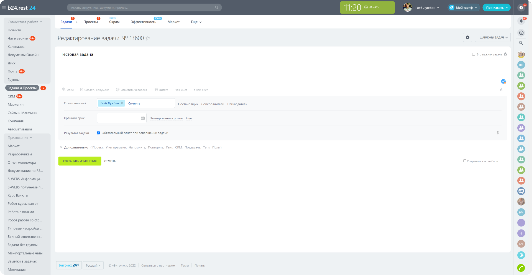Mark as important task checkbox

pyautogui.click(x=474, y=54)
